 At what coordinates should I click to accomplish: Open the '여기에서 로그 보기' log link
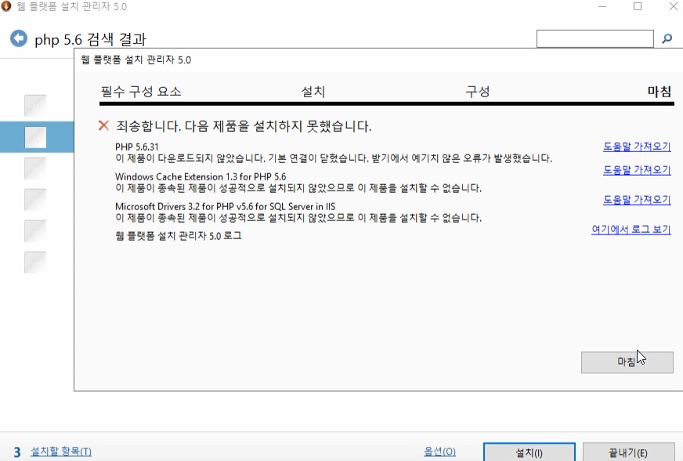tap(631, 230)
